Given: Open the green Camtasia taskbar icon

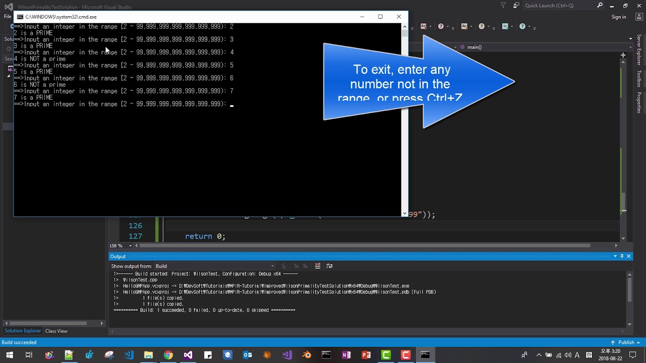Looking at the screenshot, I should point(386,355).
